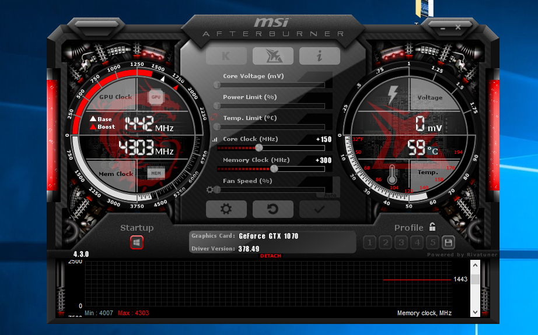Image resolution: width=538 pixels, height=335 pixels.
Task: Toggle the Windows startup button
Action: (x=137, y=242)
